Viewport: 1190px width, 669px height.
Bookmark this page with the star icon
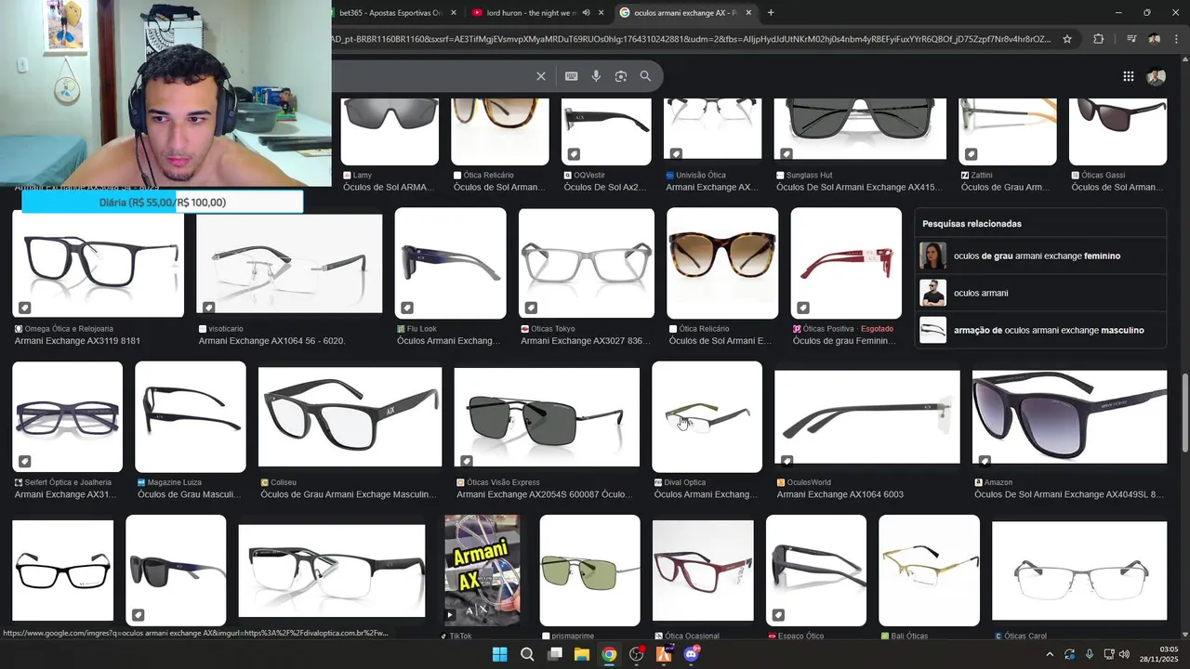[1067, 39]
